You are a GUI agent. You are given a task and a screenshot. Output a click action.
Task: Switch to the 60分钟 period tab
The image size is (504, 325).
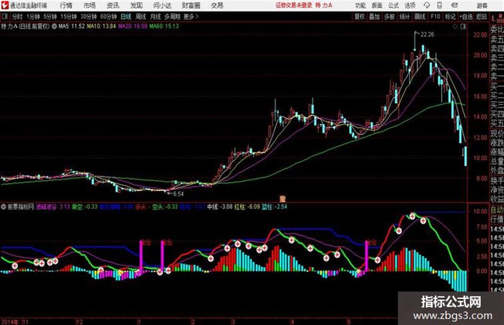108,17
